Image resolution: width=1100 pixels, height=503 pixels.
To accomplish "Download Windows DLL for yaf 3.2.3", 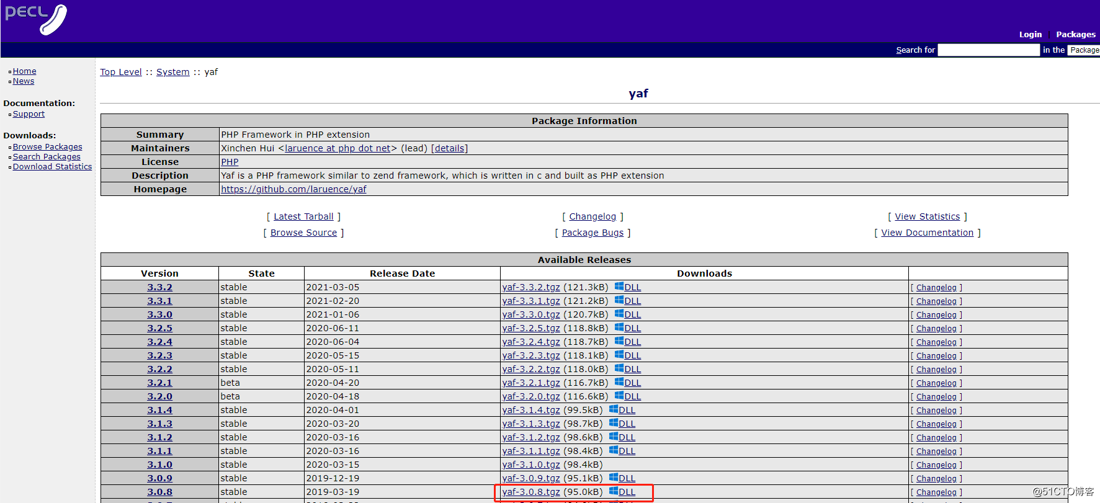I will click(628, 355).
